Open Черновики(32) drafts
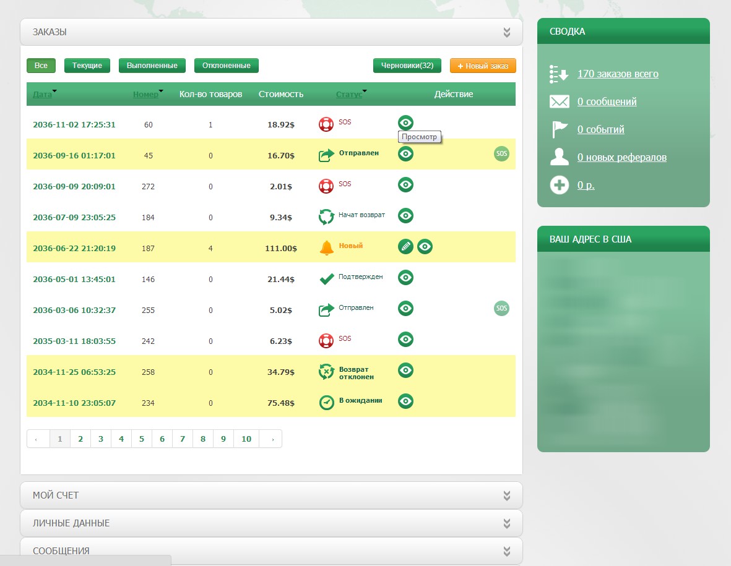Image resolution: width=731 pixels, height=566 pixels. point(407,66)
